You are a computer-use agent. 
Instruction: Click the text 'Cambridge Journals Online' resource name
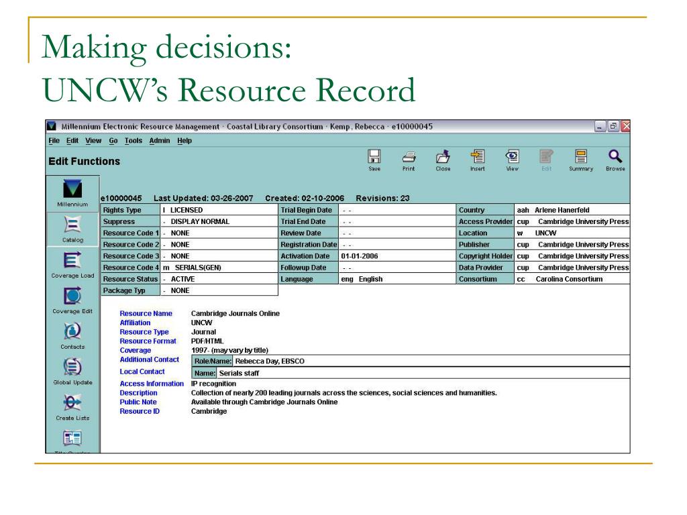[x=235, y=314]
